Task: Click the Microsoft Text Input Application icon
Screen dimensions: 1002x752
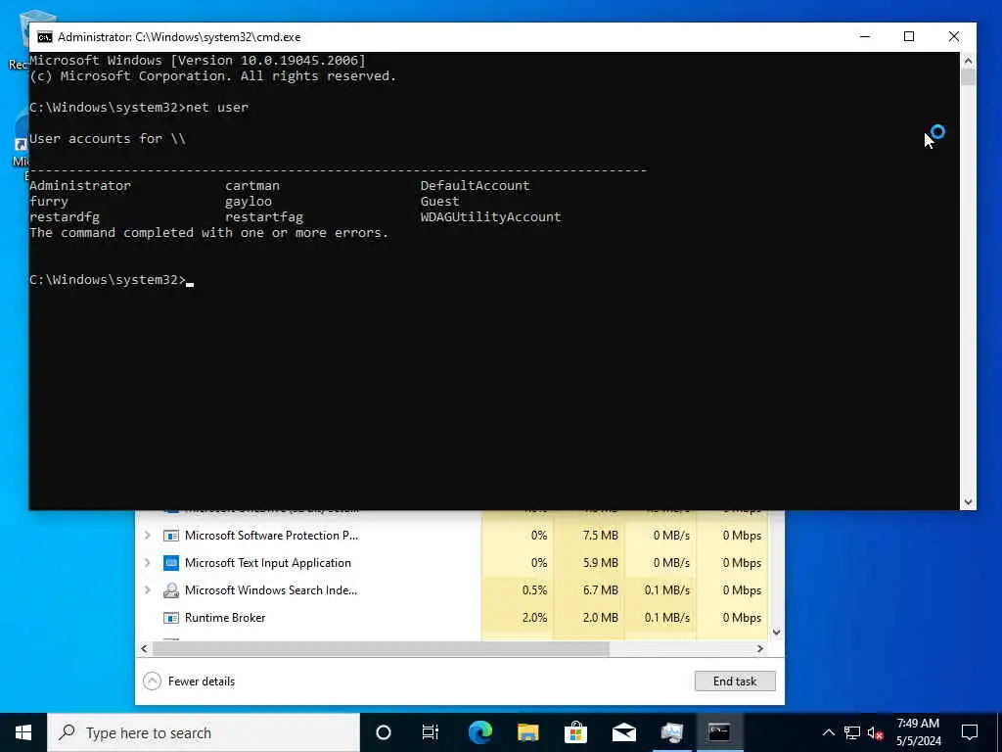Action: click(x=170, y=563)
